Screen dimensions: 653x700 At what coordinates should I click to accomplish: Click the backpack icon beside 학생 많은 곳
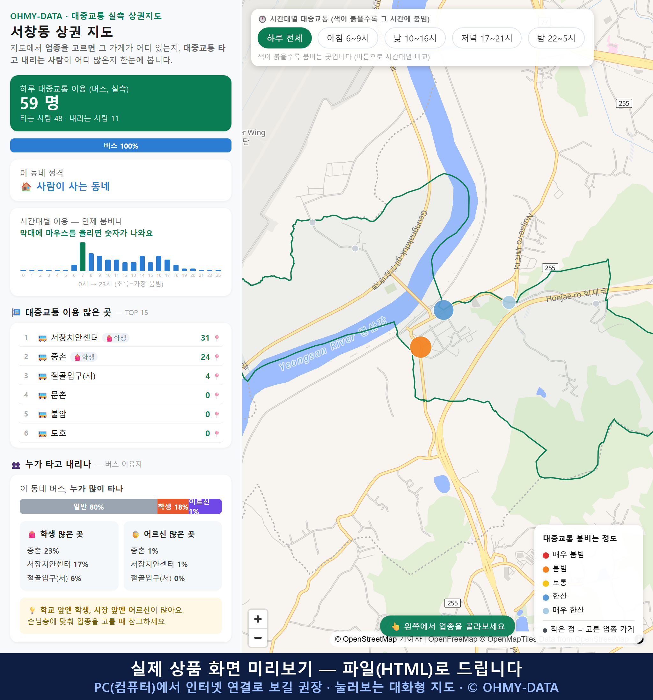pyautogui.click(x=32, y=534)
